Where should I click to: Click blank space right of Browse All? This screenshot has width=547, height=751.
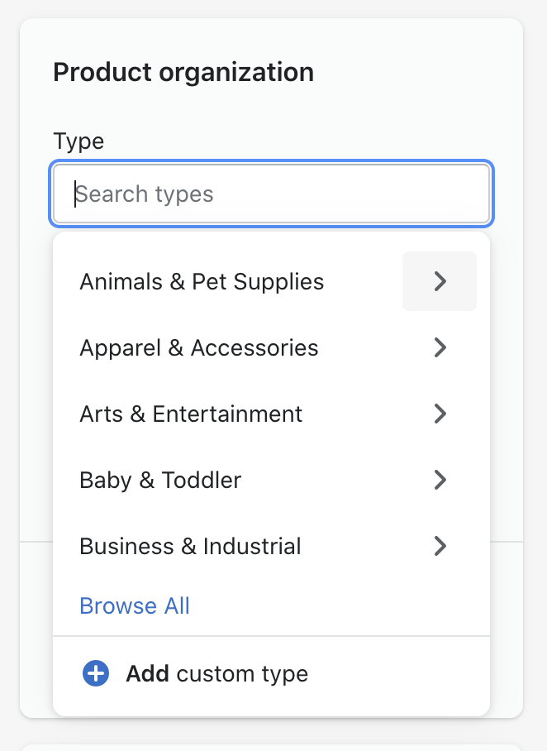click(x=335, y=606)
